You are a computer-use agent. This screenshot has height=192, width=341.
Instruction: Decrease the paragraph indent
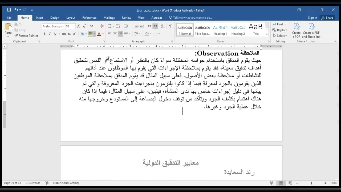pos(136,26)
